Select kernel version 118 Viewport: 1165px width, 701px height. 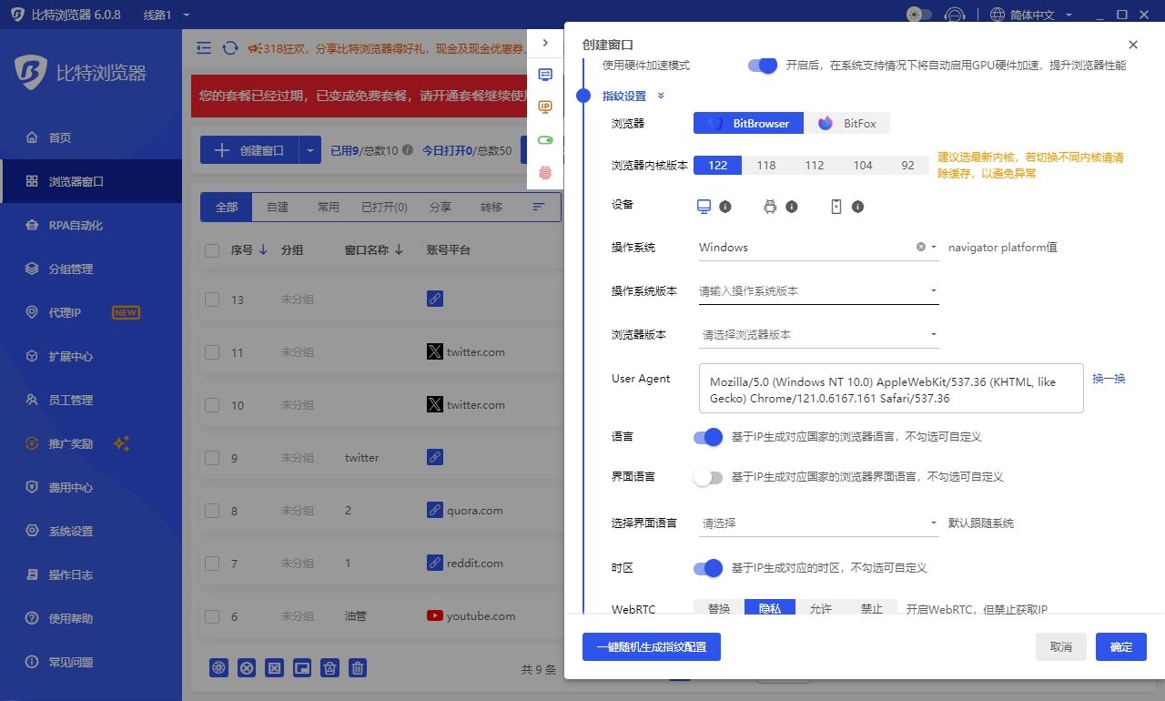[766, 165]
